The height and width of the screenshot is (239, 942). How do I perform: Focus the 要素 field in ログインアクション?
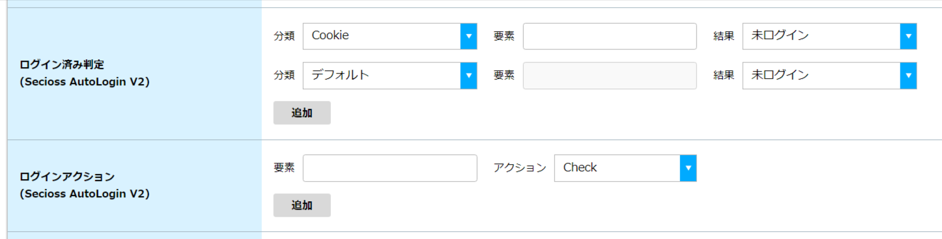390,168
